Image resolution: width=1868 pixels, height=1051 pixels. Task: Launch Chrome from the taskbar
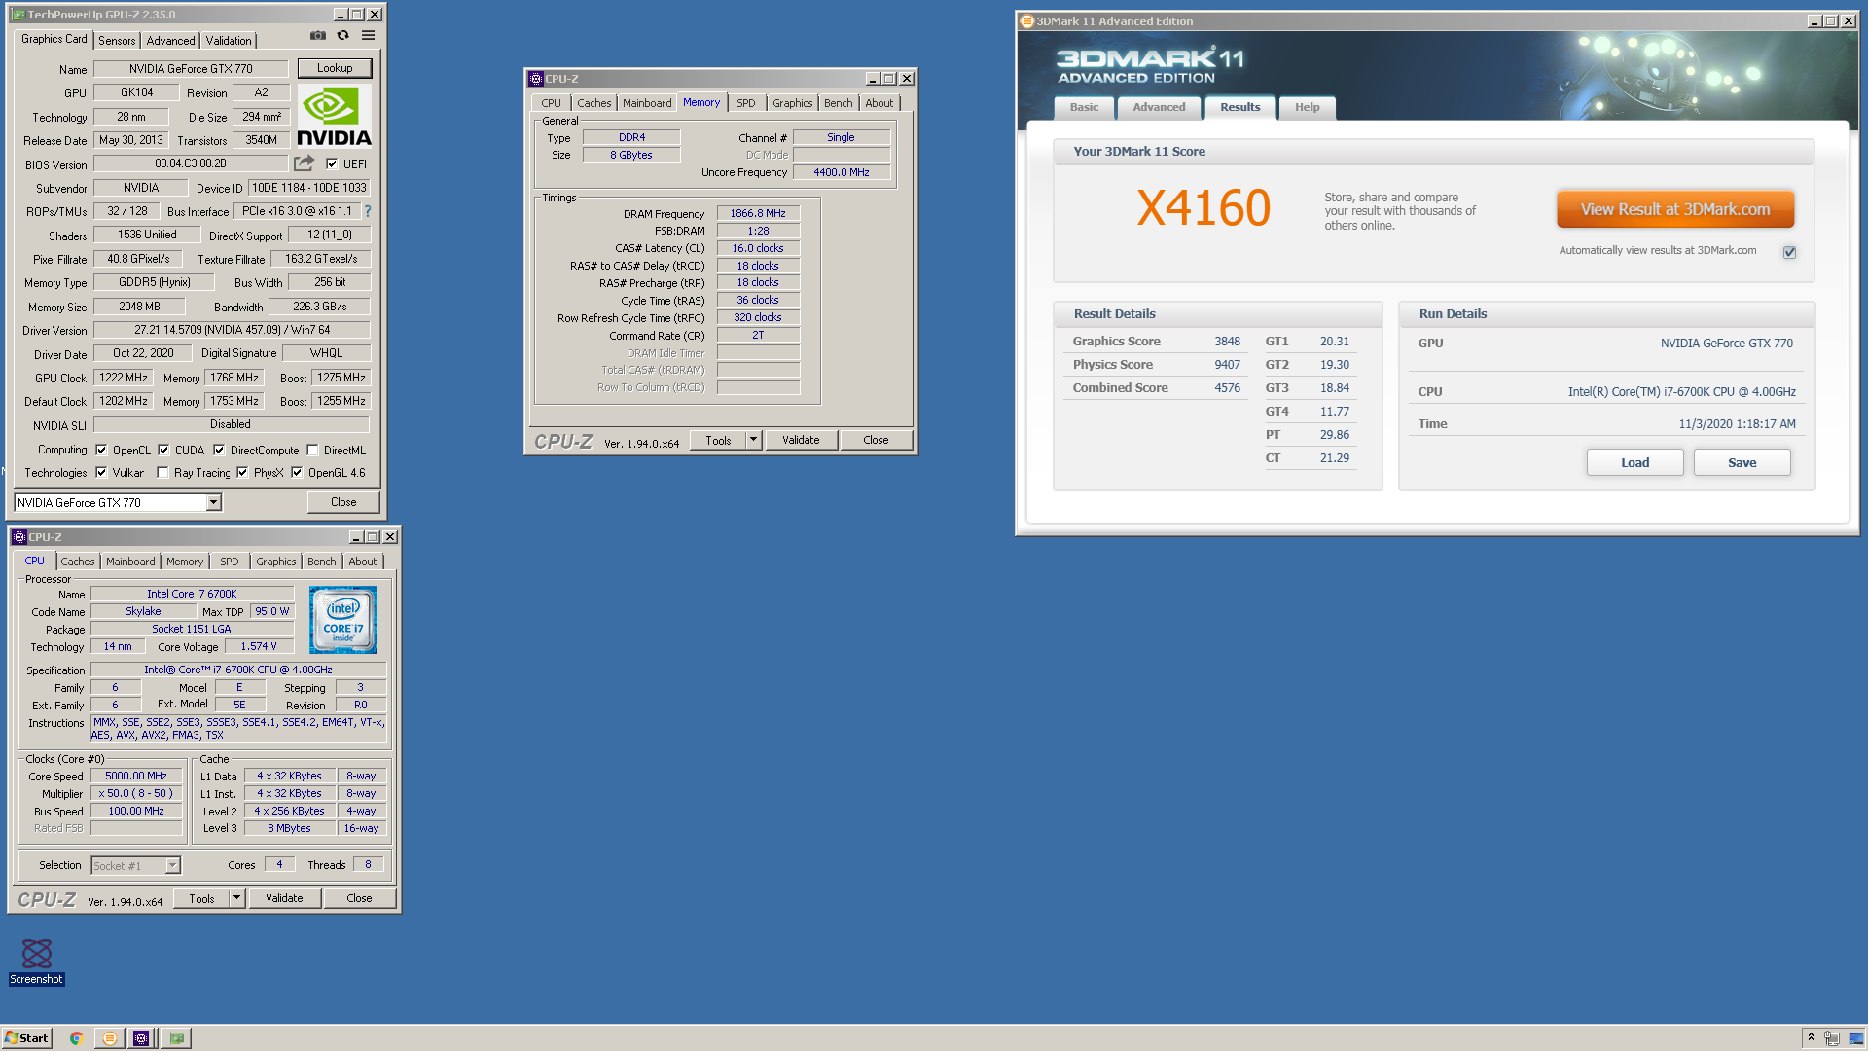[76, 1038]
